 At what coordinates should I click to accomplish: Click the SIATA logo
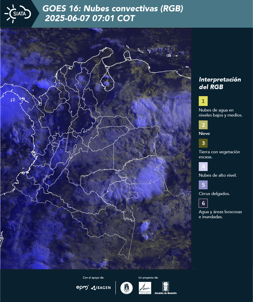[x=18, y=14]
